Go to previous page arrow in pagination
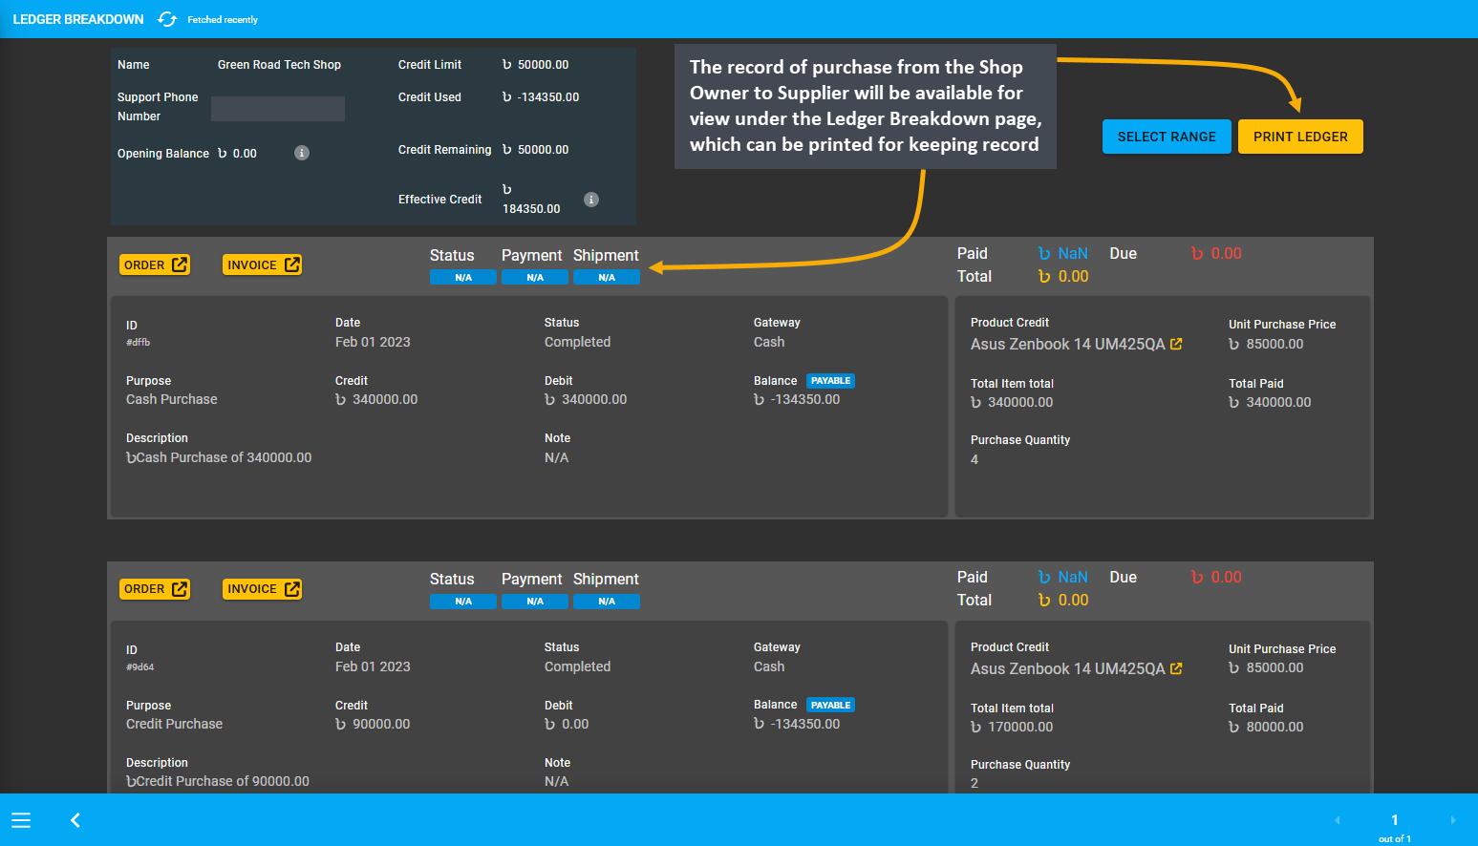This screenshot has width=1478, height=846. point(1337,820)
